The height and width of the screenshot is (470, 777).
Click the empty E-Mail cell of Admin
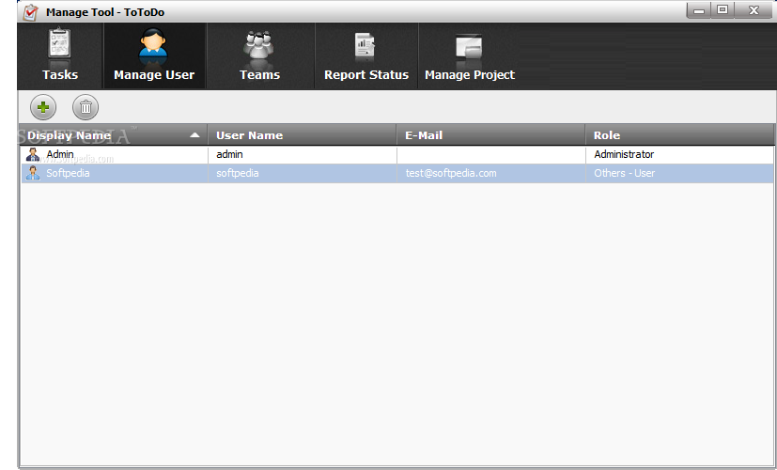491,155
